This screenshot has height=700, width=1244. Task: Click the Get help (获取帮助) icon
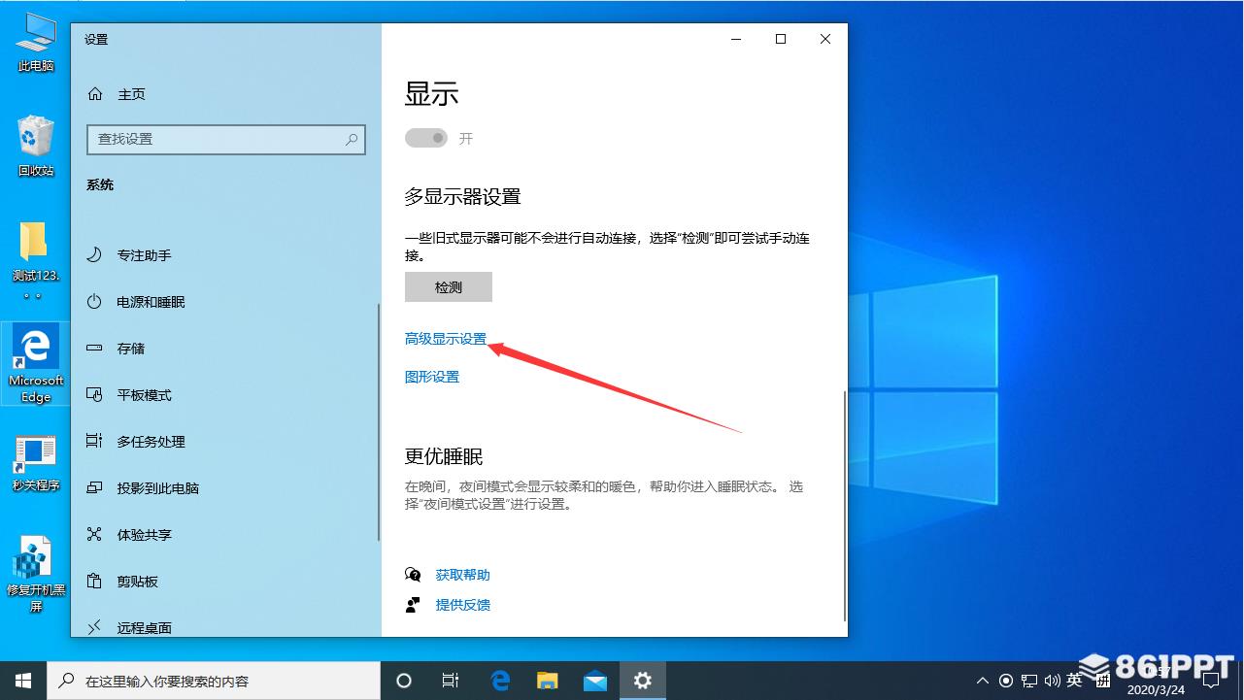[413, 575]
